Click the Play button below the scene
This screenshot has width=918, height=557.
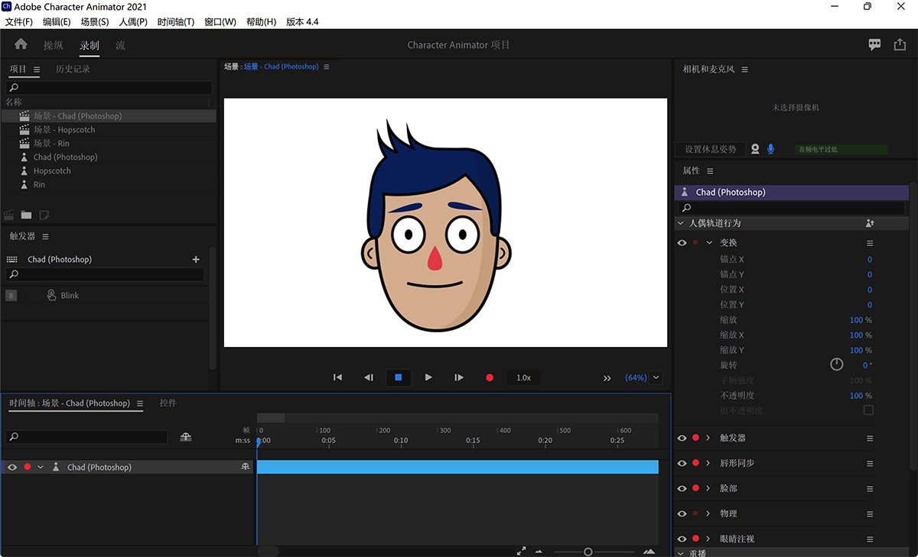coord(428,377)
